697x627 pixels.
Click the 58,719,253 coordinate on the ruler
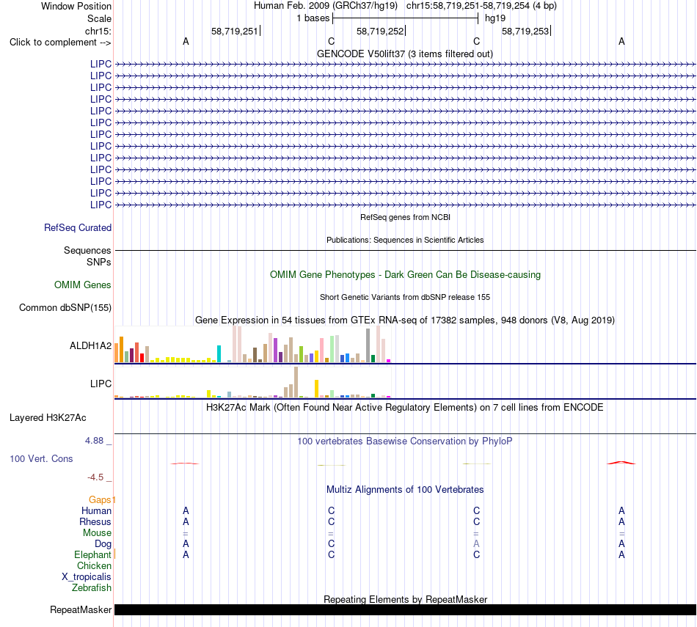click(x=525, y=31)
